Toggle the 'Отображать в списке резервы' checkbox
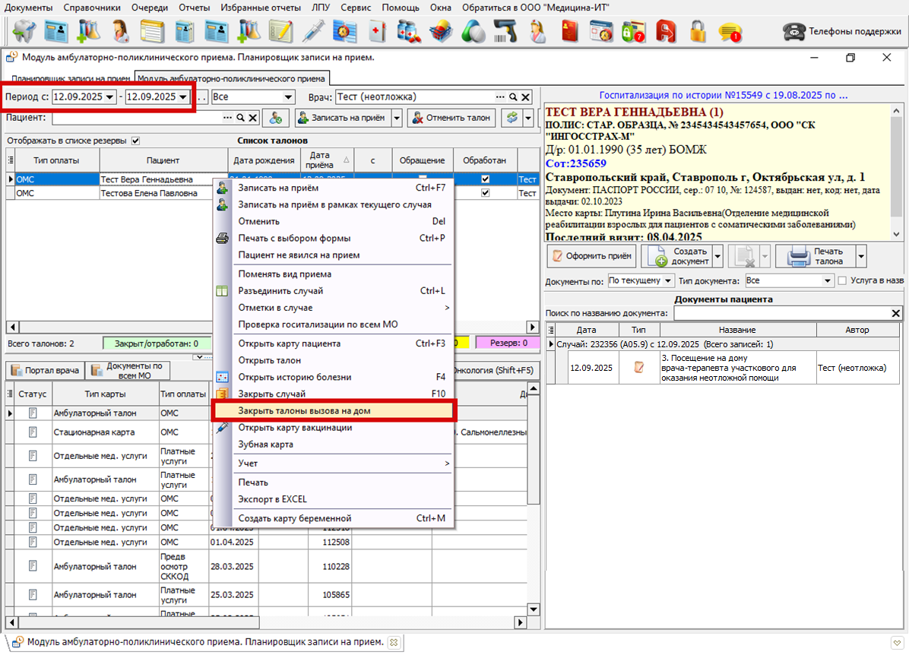The width and height of the screenshot is (909, 655). 135,141
